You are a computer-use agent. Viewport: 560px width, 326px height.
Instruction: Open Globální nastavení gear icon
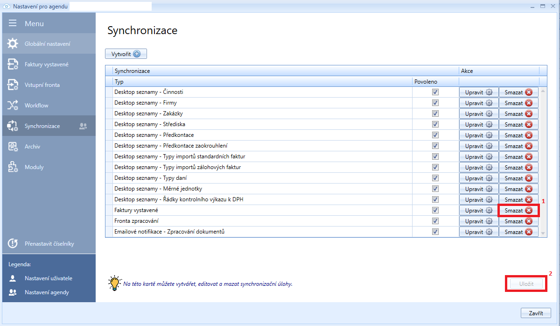tap(13, 44)
